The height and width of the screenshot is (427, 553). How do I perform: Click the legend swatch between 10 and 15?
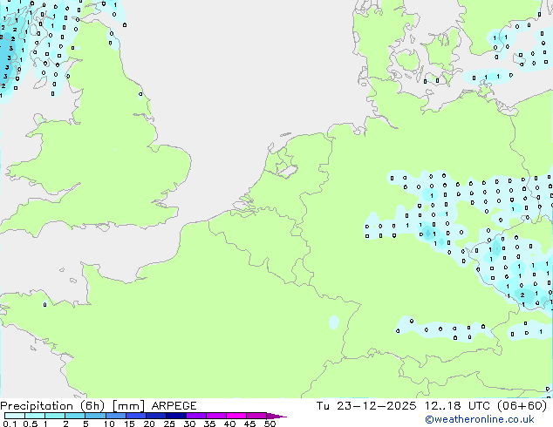tap(116, 416)
